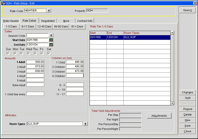The width and height of the screenshot is (198, 139).
Task: Open the Start Date calendar picker
Action: [51, 40]
